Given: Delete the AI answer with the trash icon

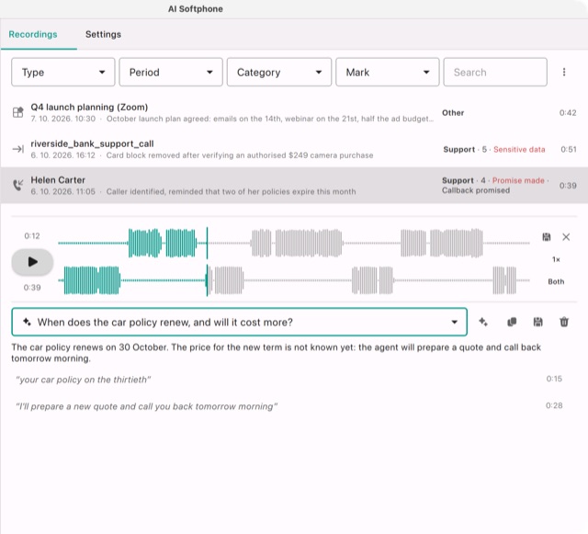Looking at the screenshot, I should pyautogui.click(x=563, y=322).
